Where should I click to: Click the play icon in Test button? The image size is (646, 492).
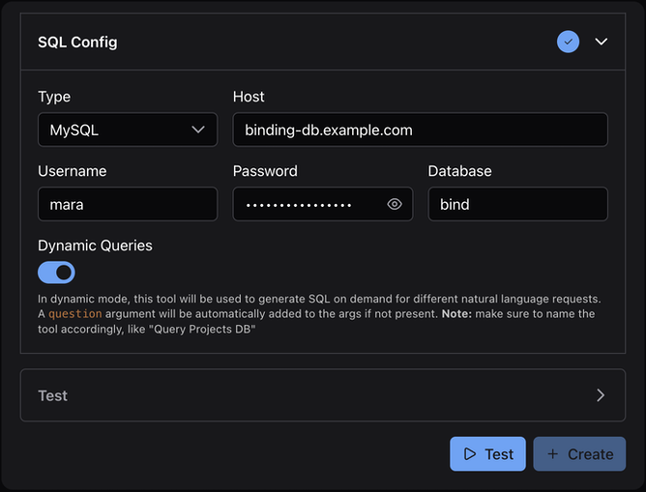click(469, 454)
